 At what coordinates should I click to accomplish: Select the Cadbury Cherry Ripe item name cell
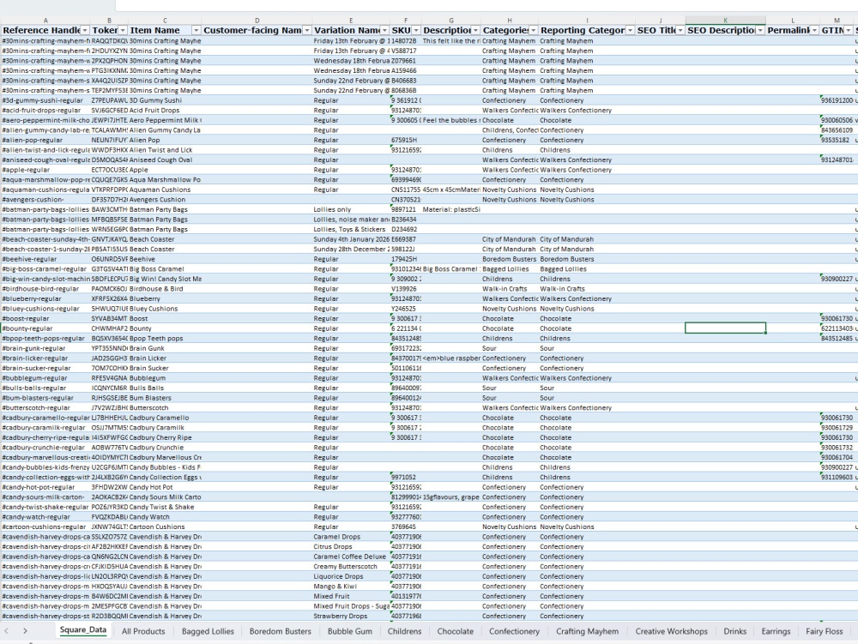[x=165, y=437]
